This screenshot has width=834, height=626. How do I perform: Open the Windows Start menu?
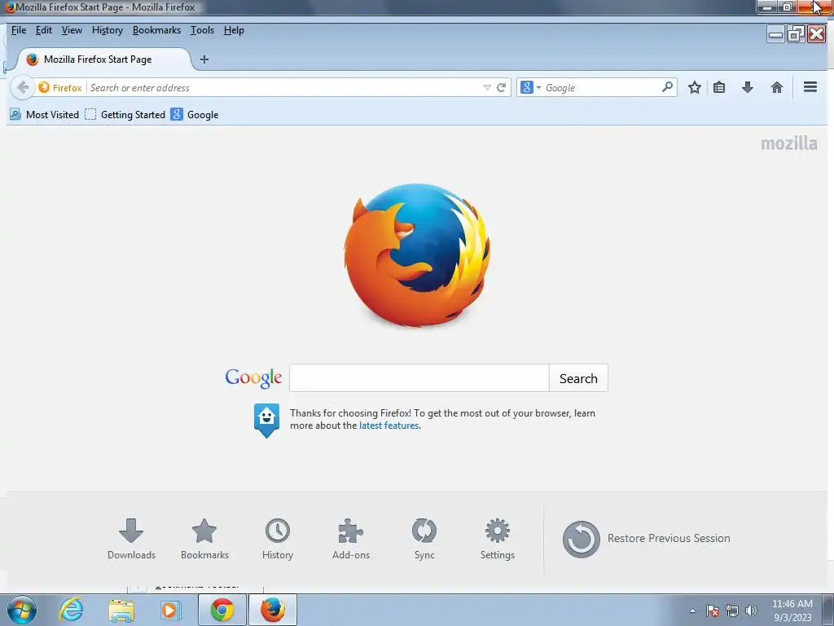click(22, 610)
